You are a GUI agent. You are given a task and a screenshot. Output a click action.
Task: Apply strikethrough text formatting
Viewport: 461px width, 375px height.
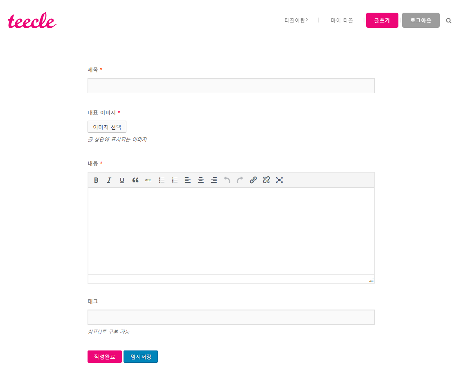pyautogui.click(x=148, y=180)
